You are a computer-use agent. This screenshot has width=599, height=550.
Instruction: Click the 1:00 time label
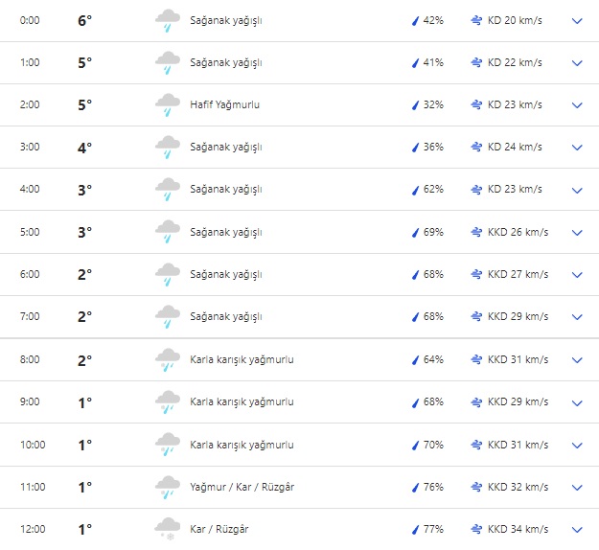coord(30,62)
